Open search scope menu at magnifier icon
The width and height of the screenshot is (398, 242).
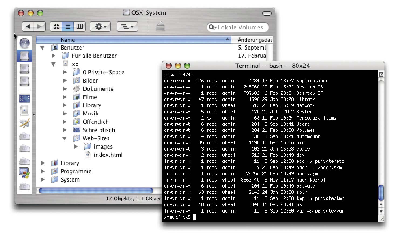tap(212, 27)
